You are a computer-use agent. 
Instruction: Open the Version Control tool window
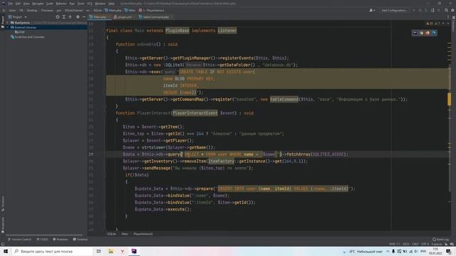click(19, 239)
